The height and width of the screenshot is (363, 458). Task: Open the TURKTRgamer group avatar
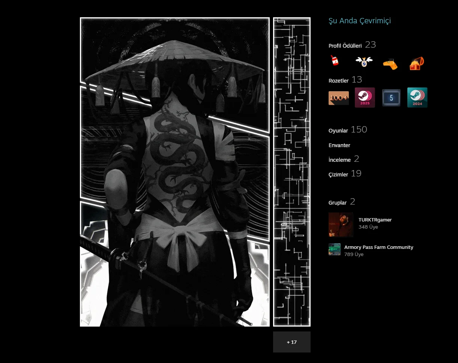[x=341, y=225]
